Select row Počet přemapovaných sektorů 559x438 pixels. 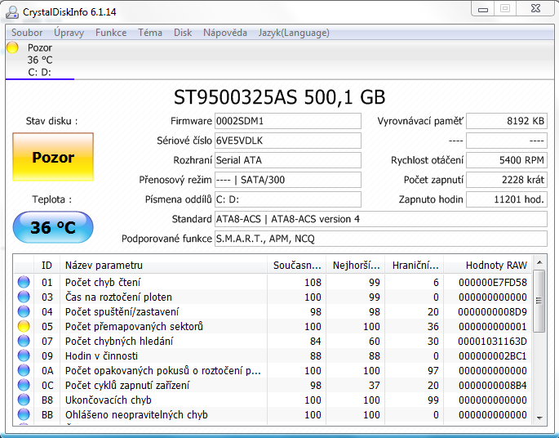pos(273,326)
